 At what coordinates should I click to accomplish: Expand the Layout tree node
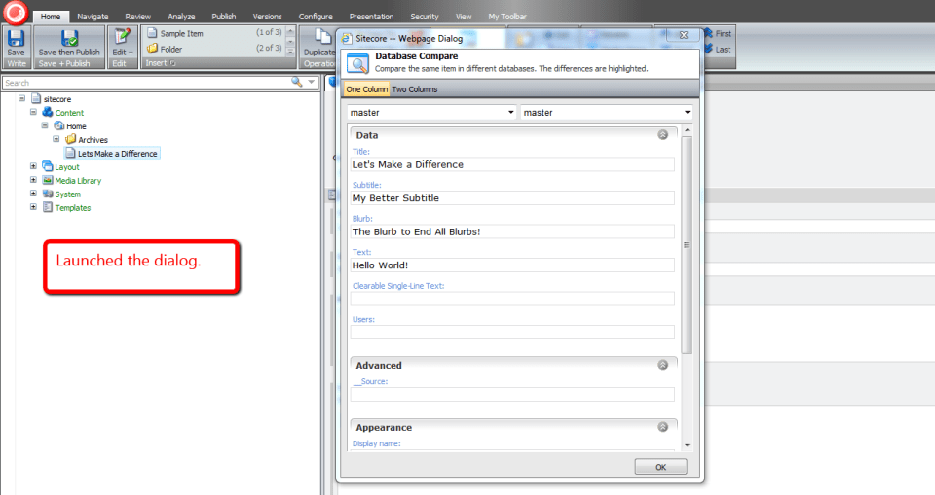click(33, 167)
